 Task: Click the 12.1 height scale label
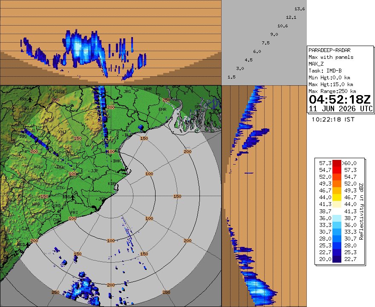[291, 17]
